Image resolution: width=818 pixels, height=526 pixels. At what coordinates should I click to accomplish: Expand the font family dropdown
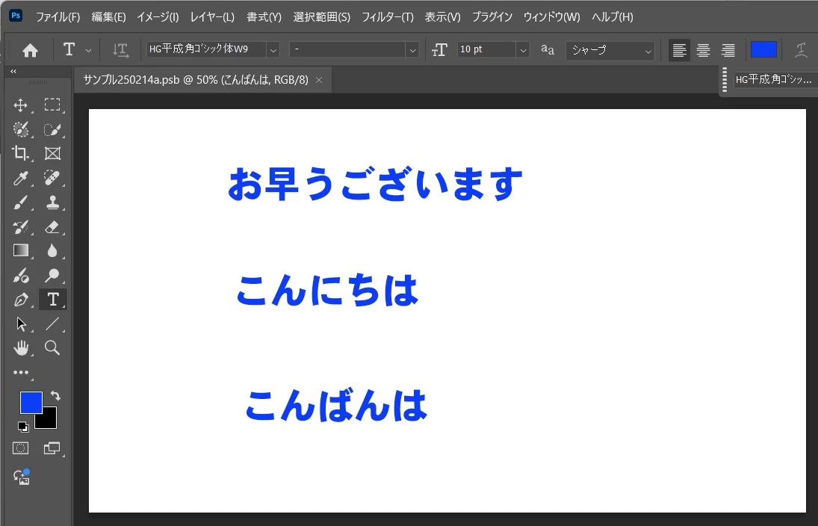pos(273,50)
